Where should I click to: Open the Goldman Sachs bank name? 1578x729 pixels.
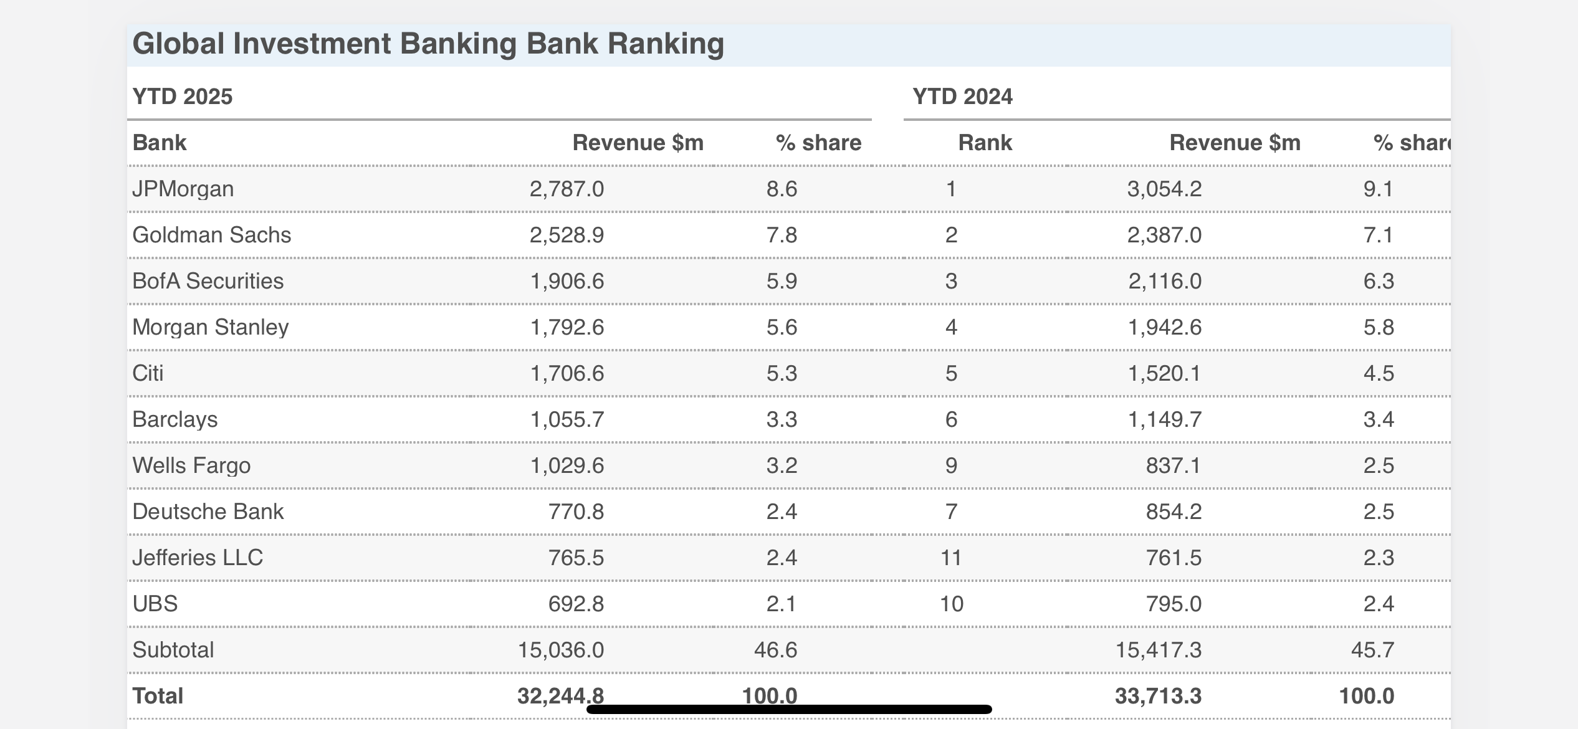[x=211, y=235]
